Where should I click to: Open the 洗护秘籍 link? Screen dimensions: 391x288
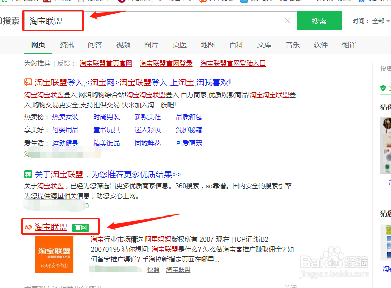[189, 130]
